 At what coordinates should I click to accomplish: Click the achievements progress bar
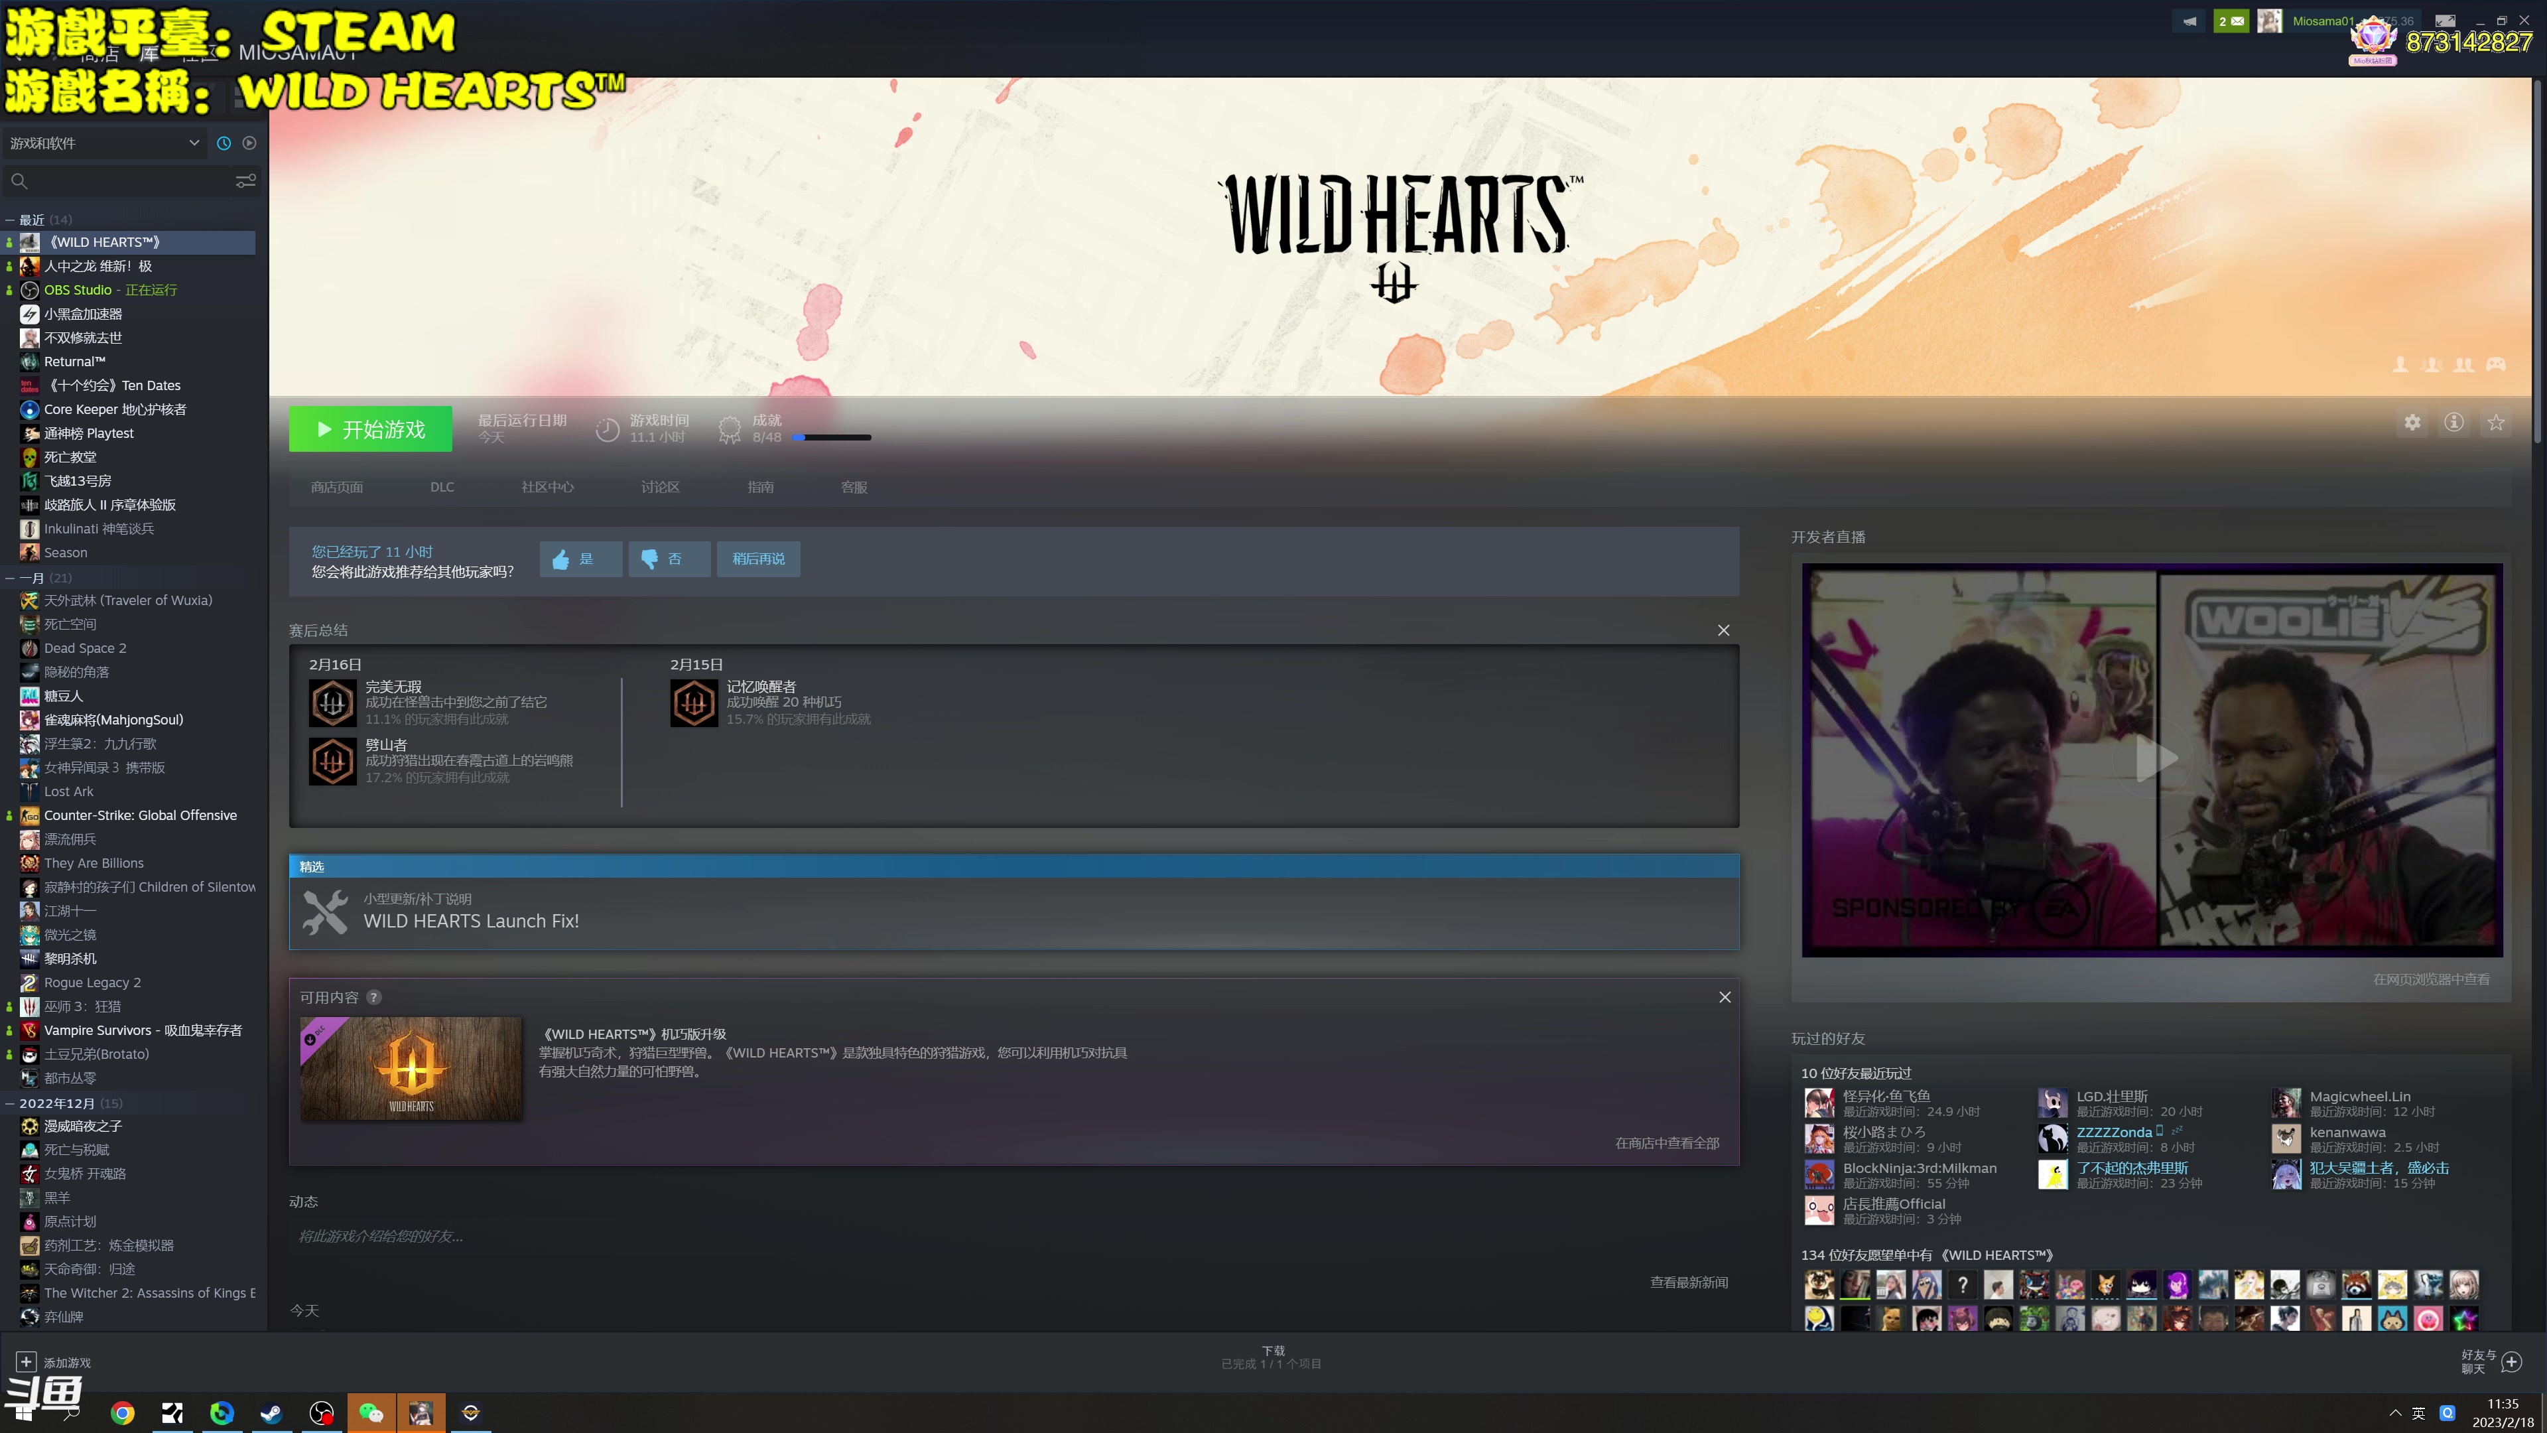point(832,437)
